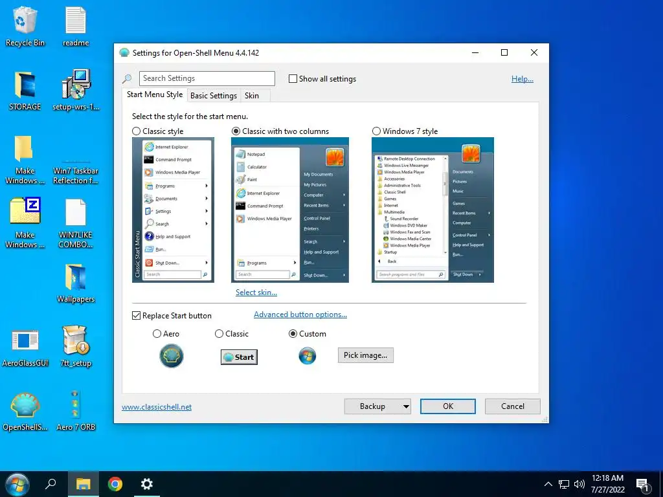This screenshot has width=663, height=497.
Task: Click the magnifier icon beside Search Settings
Action: pyautogui.click(x=127, y=78)
